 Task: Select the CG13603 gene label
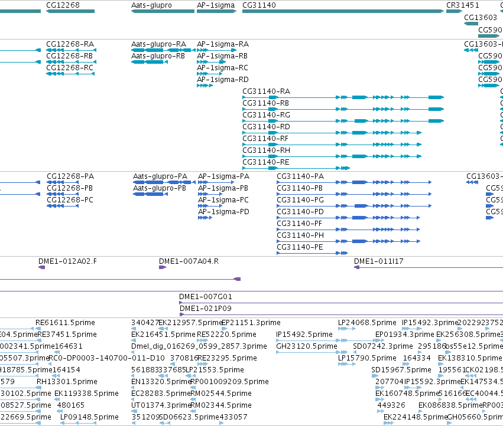click(x=481, y=17)
